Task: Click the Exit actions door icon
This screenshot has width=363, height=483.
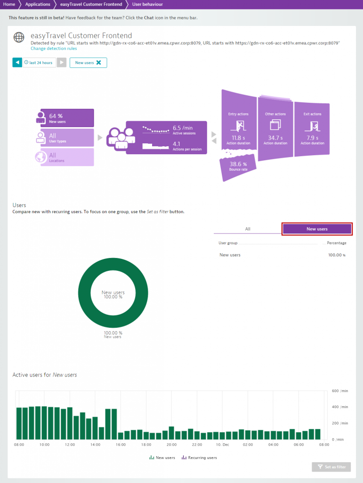Action: coord(313,126)
